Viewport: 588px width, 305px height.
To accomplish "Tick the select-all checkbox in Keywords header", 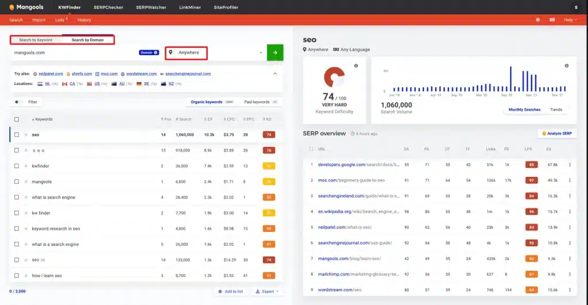I will (17, 119).
